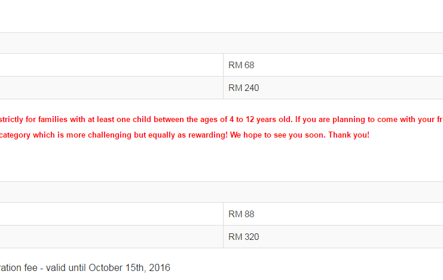Click the word "category" in the red notice

(15, 135)
